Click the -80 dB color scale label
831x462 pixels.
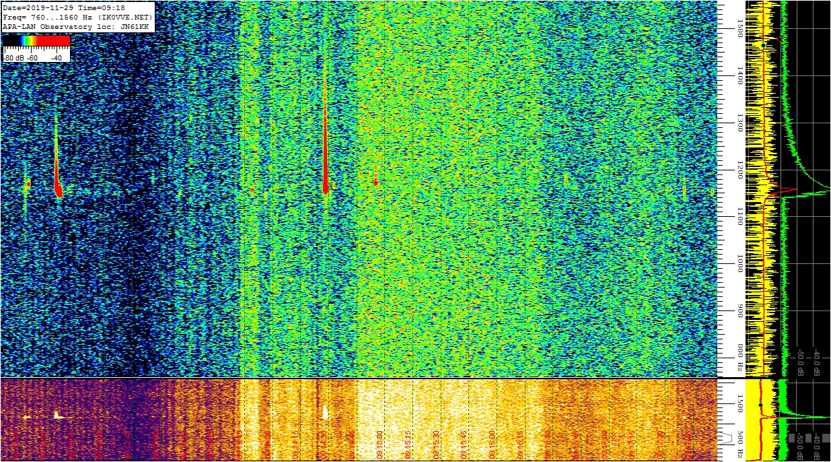(13, 58)
